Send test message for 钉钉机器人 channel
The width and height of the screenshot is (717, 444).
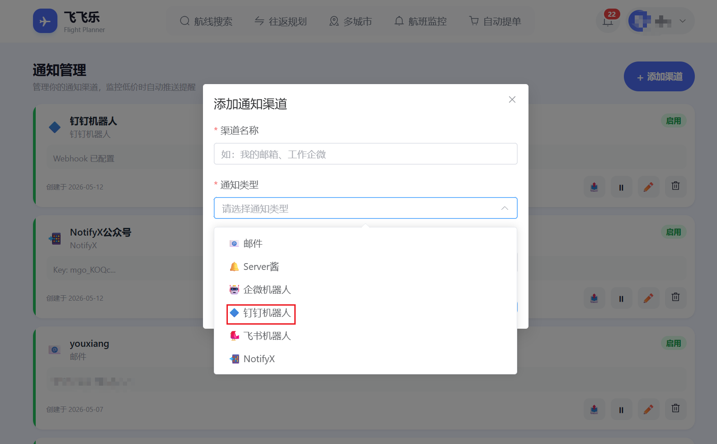[x=594, y=186]
